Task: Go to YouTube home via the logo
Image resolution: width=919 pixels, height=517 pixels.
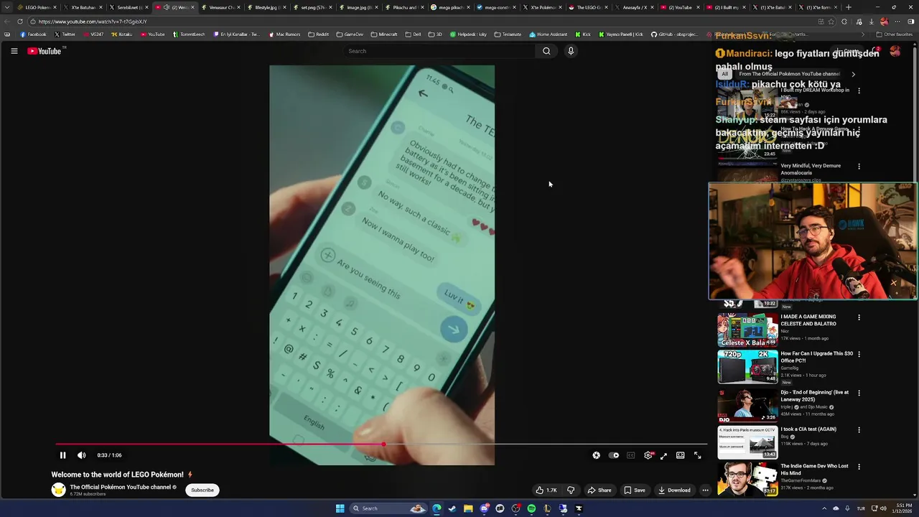Action: point(45,51)
